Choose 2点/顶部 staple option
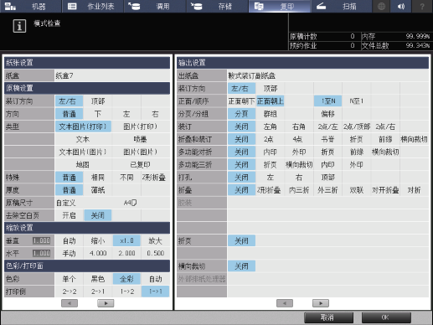 [357, 126]
